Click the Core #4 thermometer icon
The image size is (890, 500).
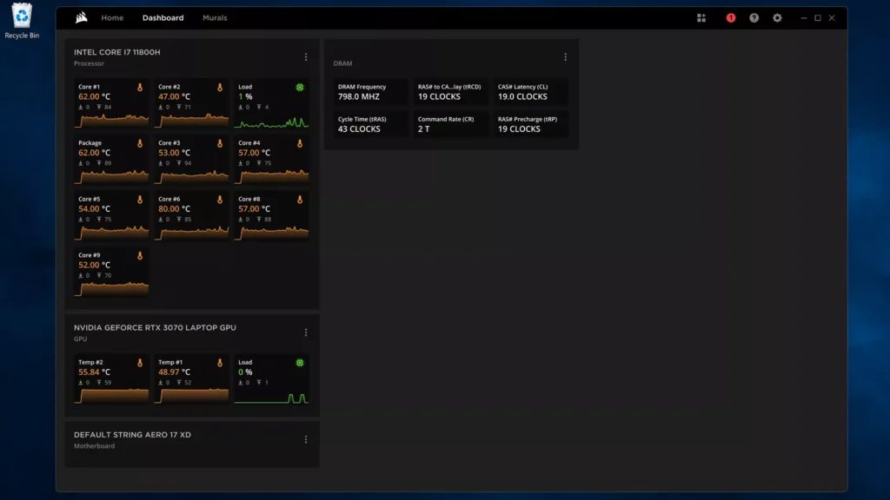coord(300,143)
